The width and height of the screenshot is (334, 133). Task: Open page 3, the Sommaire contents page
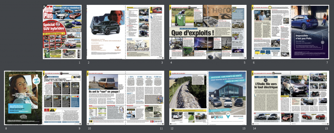coord(144,32)
